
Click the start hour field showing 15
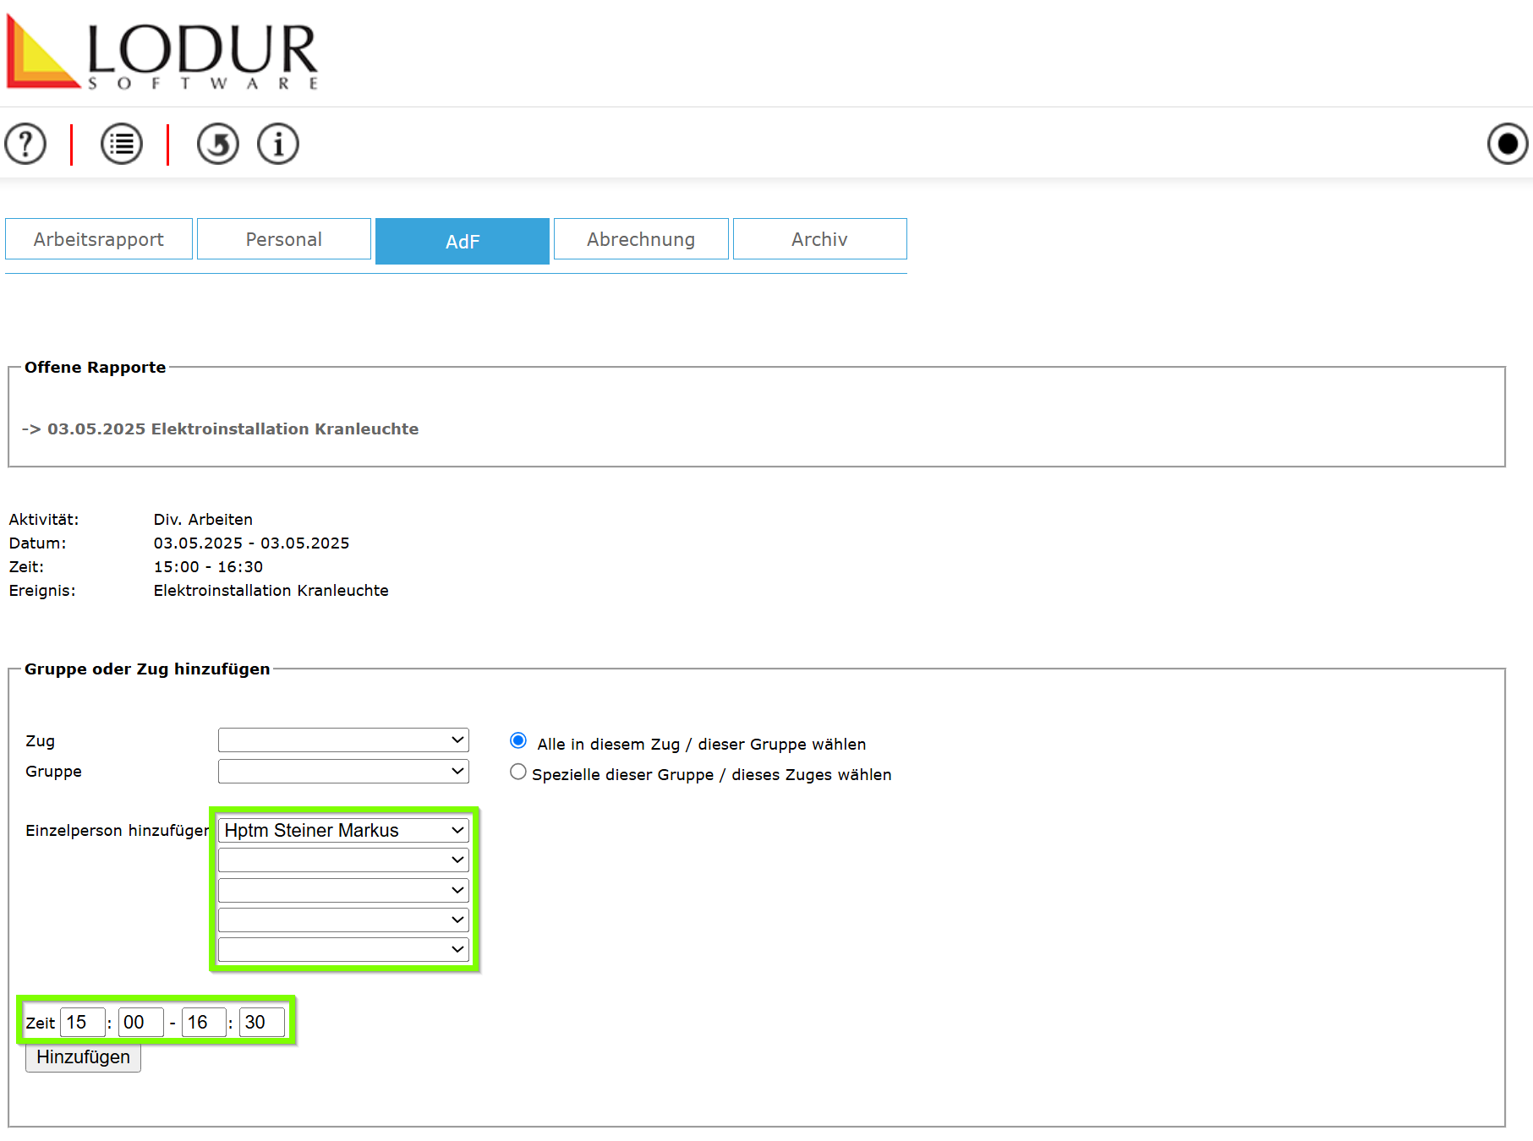pos(82,1023)
